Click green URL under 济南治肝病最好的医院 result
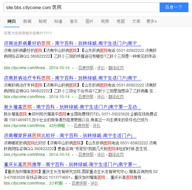Screen dimensions: 192x190 [x=26, y=68]
